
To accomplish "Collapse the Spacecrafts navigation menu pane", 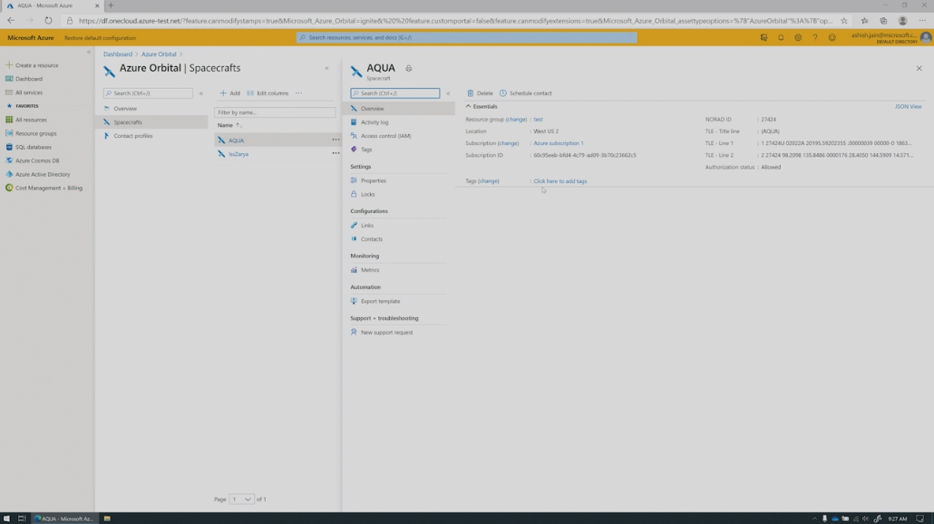I will (x=201, y=93).
